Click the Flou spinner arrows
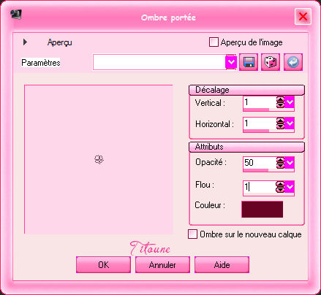321x295 pixels. click(x=280, y=187)
